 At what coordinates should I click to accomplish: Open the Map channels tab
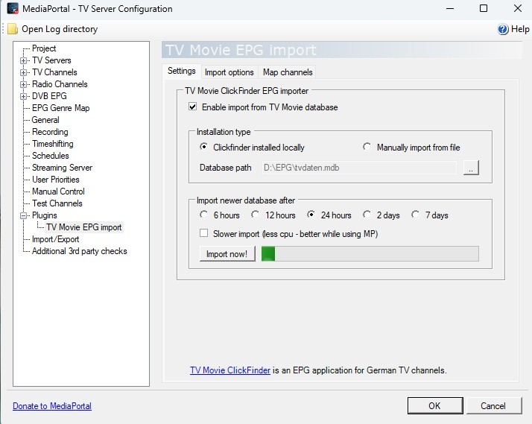pyautogui.click(x=288, y=72)
